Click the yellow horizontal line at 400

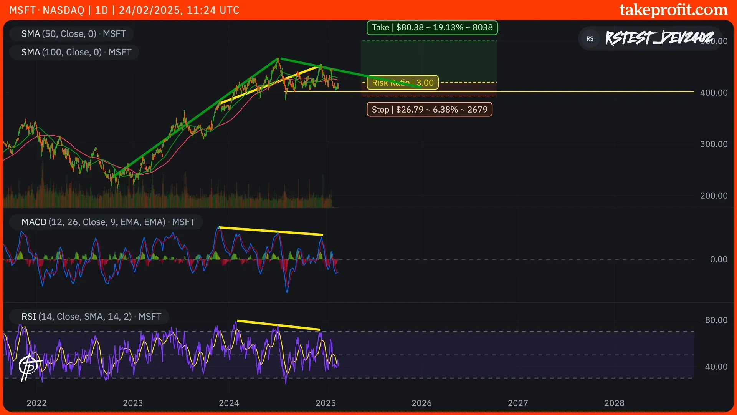[576, 92]
